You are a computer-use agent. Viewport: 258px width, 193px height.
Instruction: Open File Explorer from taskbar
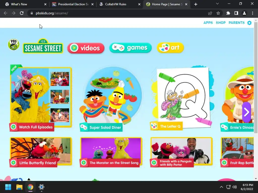click(x=19, y=187)
